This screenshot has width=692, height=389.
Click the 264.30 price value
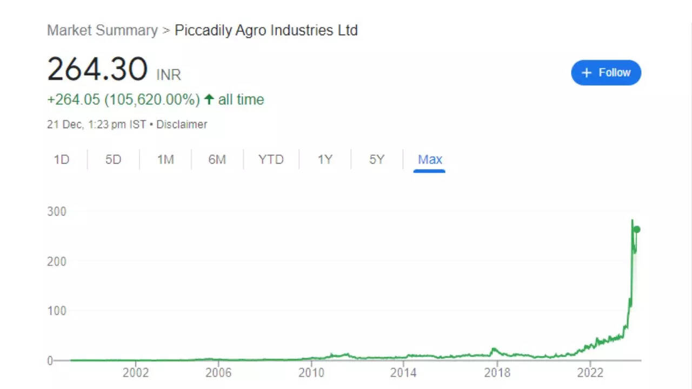point(97,70)
